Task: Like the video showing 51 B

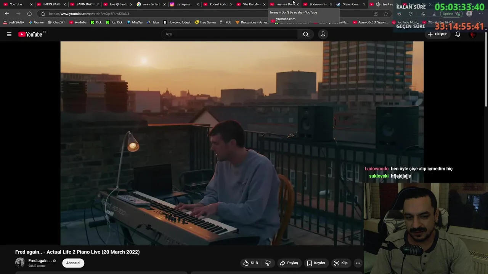Action: pyautogui.click(x=250, y=263)
